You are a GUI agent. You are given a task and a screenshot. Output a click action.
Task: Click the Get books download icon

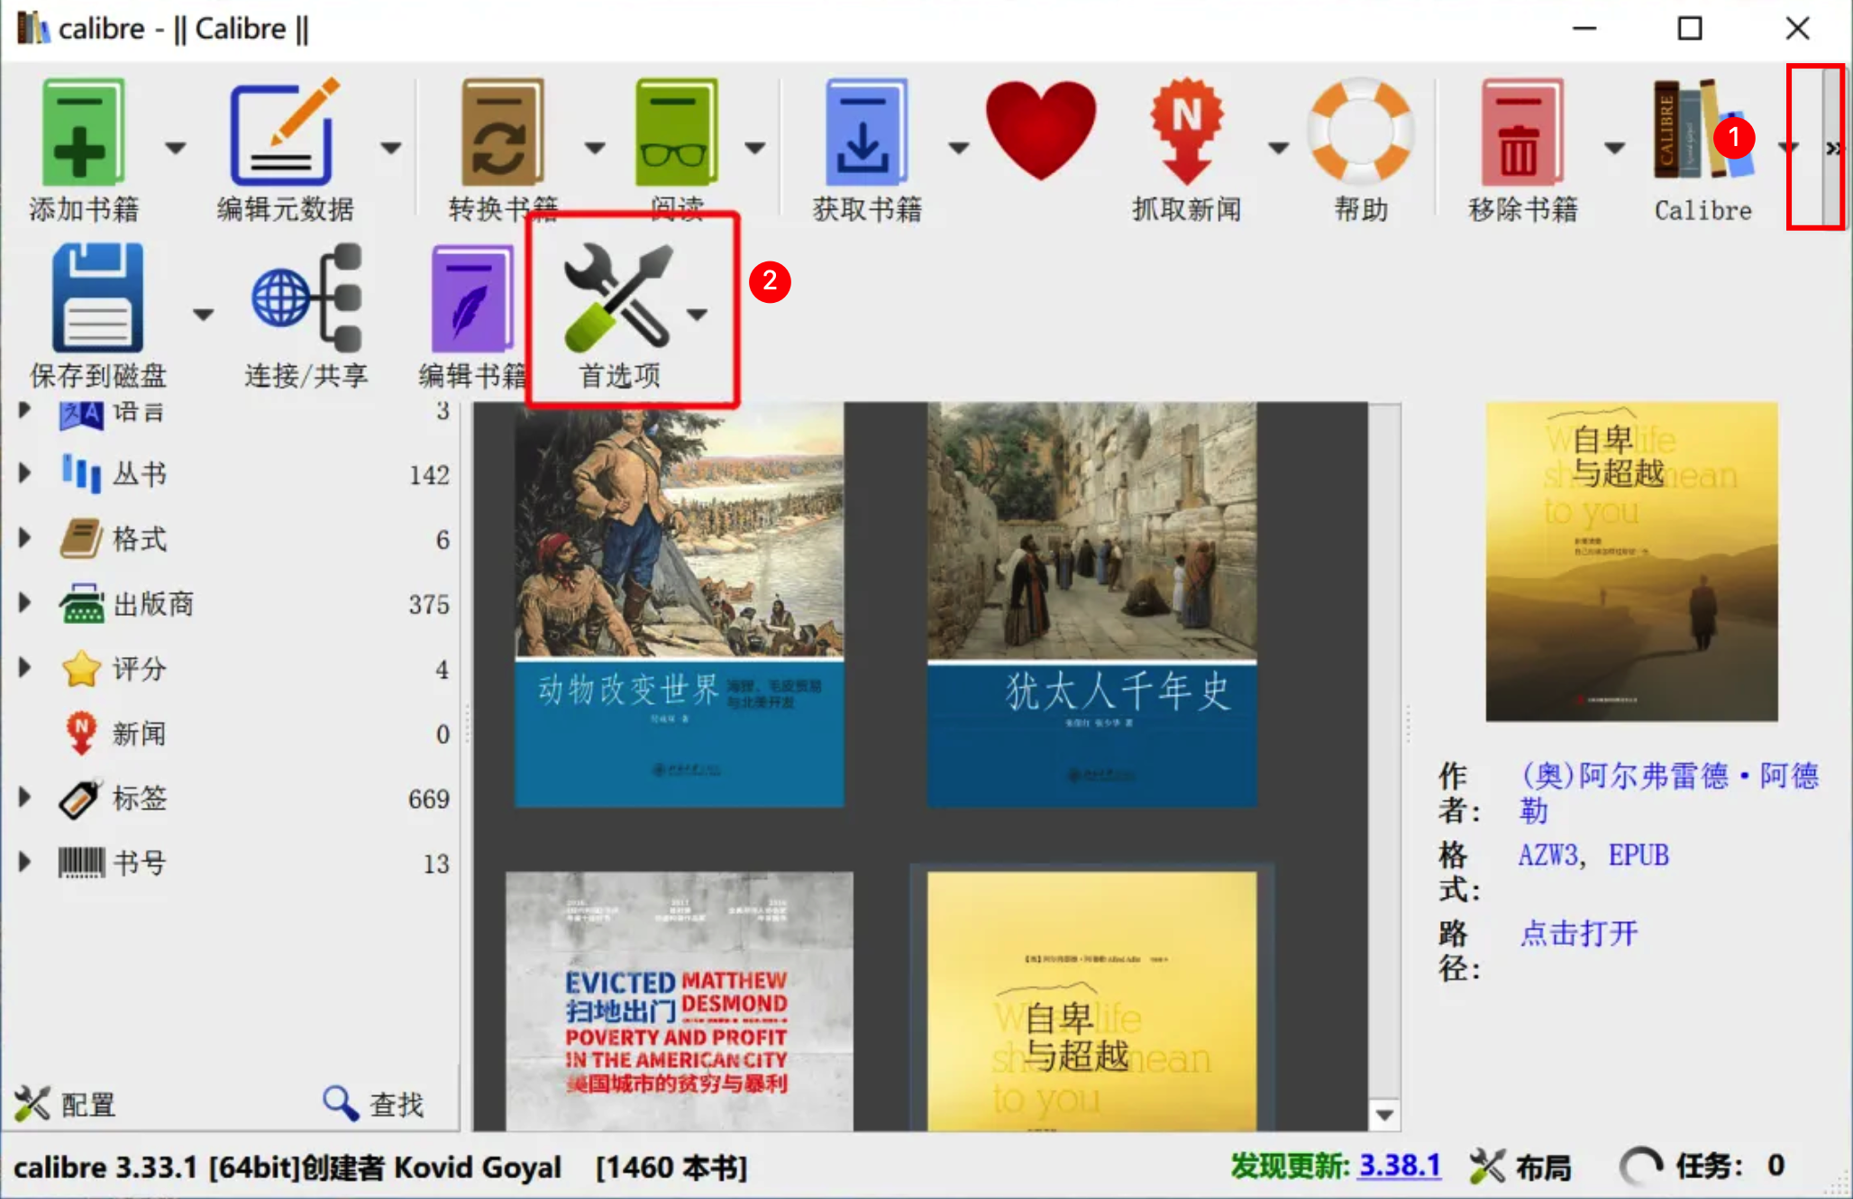pos(865,133)
